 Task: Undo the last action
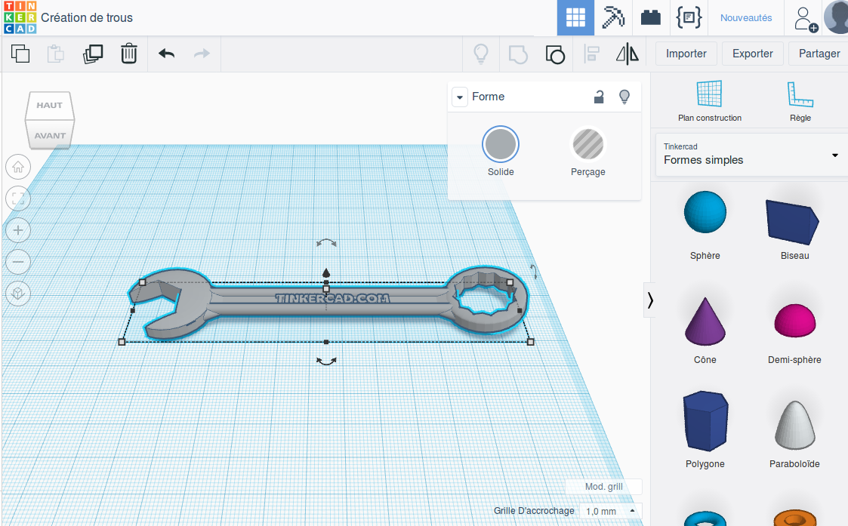166,54
